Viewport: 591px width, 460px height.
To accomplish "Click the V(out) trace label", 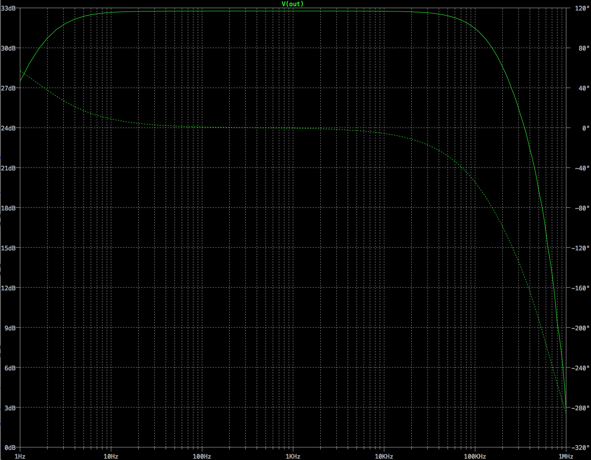I will tap(293, 4).
